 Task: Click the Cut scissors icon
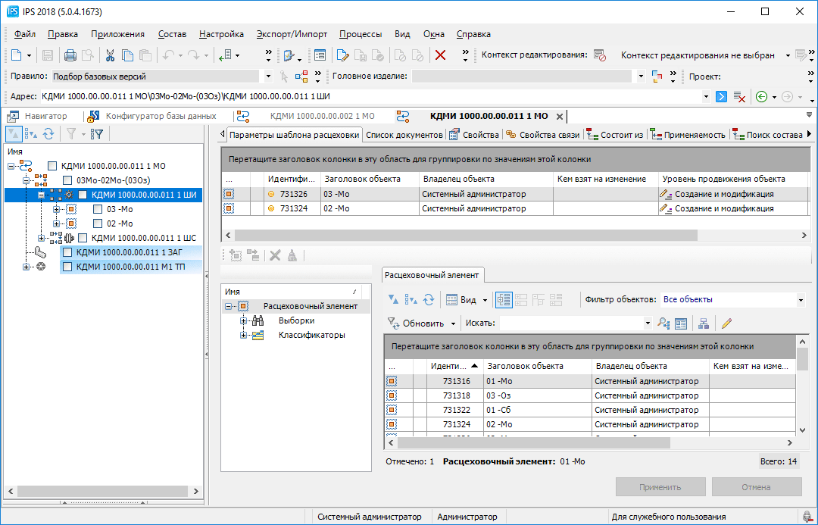tap(110, 55)
